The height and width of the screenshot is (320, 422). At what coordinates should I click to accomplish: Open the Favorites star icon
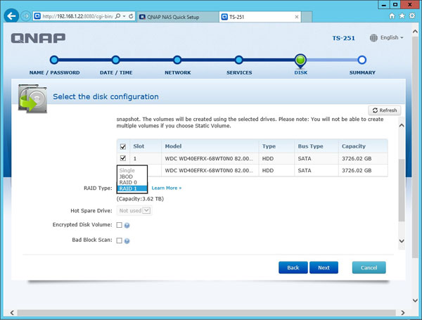click(402, 16)
